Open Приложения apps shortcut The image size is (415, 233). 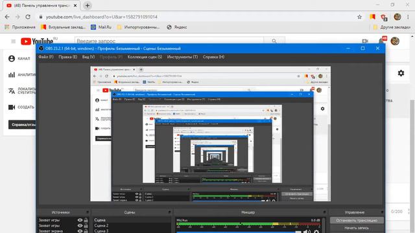coord(20,27)
